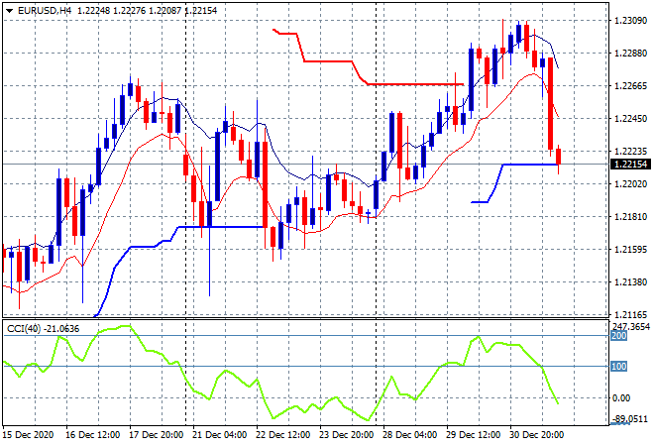This screenshot has height=446, width=654.
Task: Select price scale value 1.23090
Action: [631, 21]
